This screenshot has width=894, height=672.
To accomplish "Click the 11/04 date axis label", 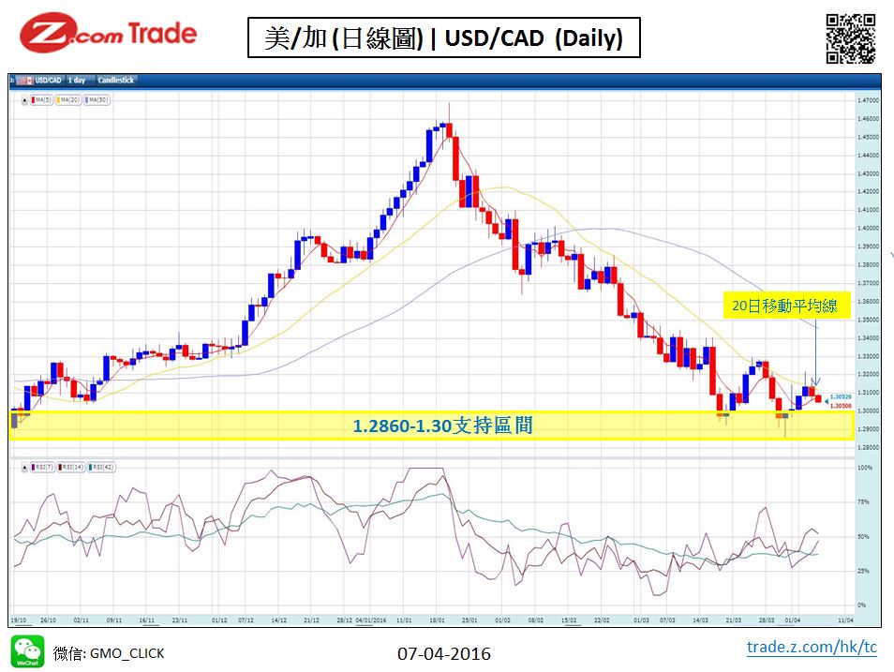I will click(845, 620).
